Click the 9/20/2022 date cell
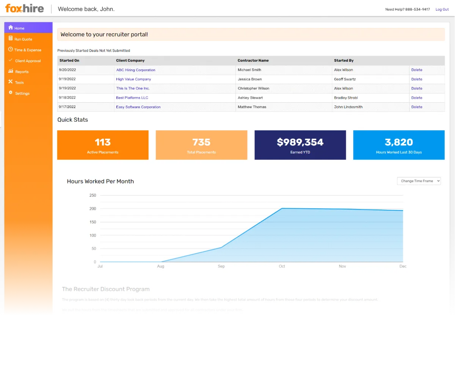 [x=67, y=70]
